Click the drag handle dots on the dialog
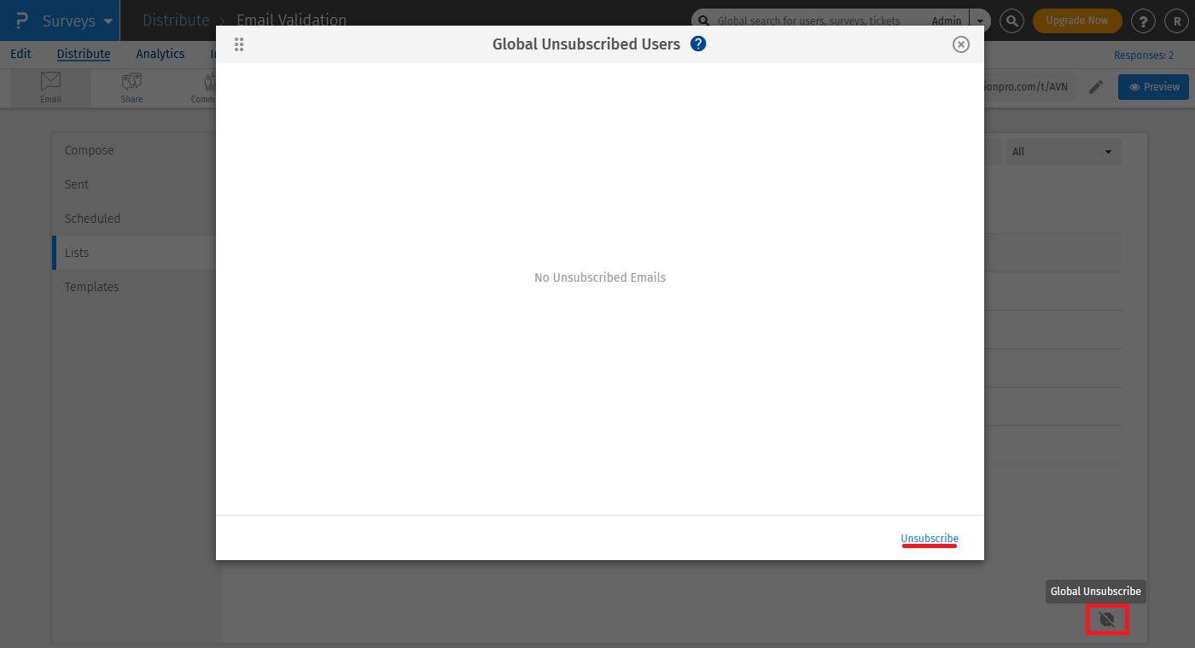This screenshot has height=648, width=1195. [x=239, y=44]
